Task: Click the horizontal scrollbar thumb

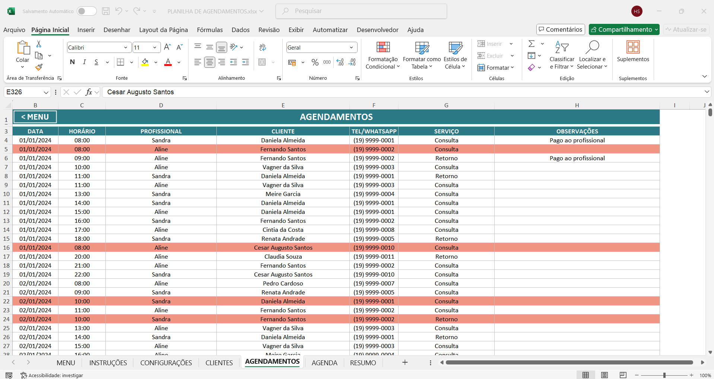Action: pos(569,362)
